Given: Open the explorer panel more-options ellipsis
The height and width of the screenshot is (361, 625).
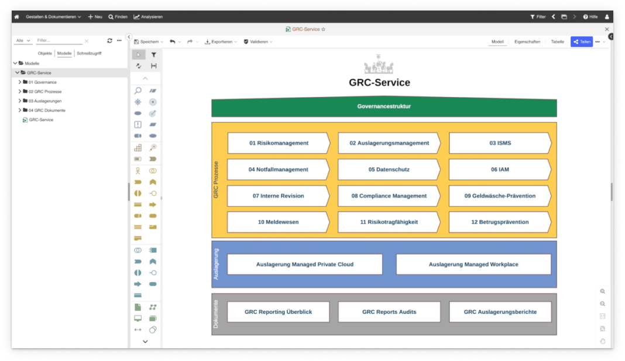Looking at the screenshot, I should pyautogui.click(x=119, y=40).
